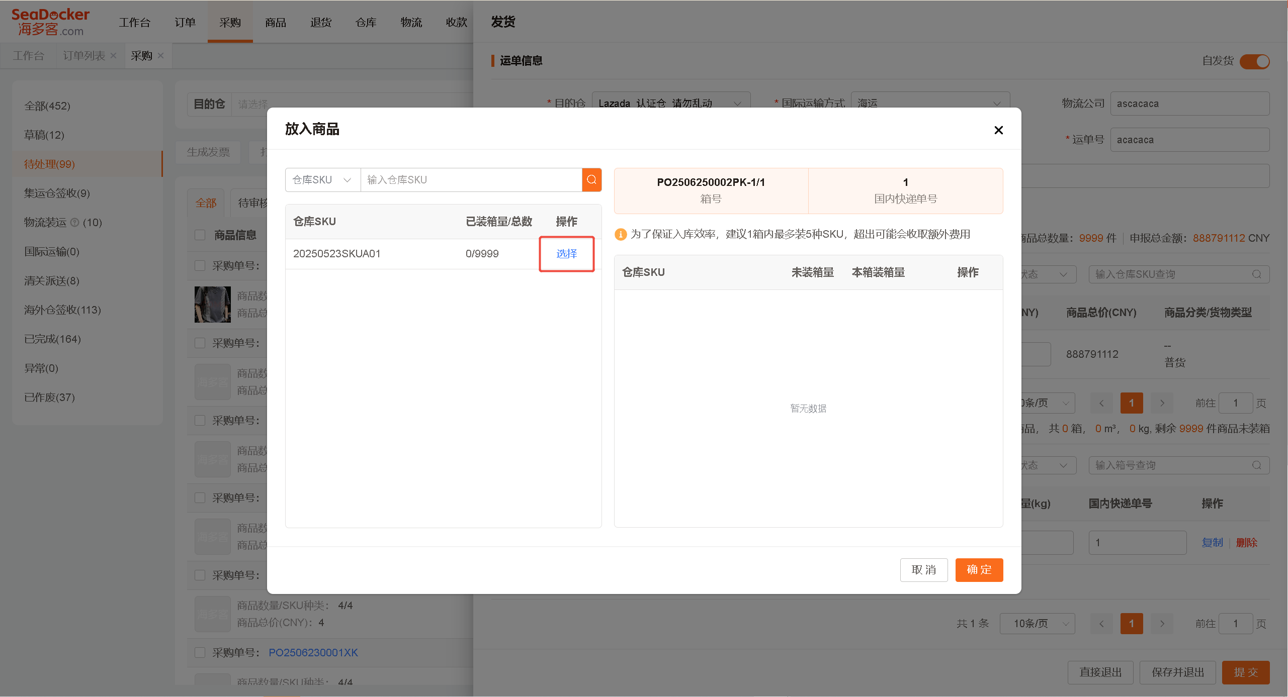The image size is (1288, 697).
Task: Open the upper 条/页 page size dropdown
Action: 1048,403
